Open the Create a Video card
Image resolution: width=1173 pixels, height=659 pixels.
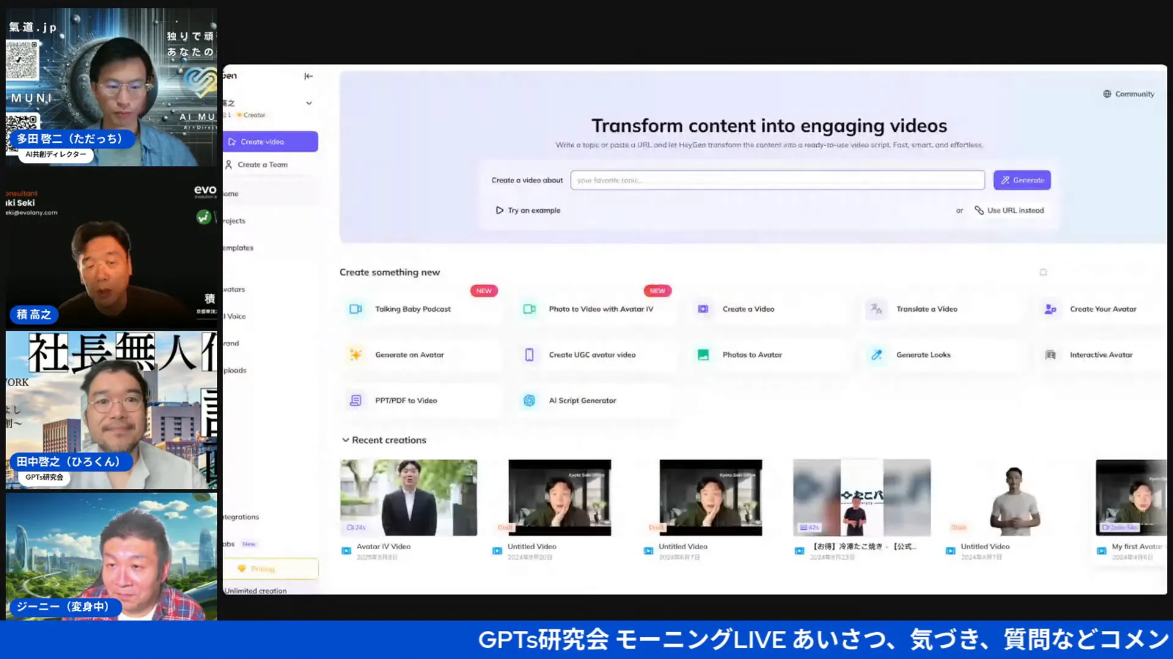(x=769, y=309)
